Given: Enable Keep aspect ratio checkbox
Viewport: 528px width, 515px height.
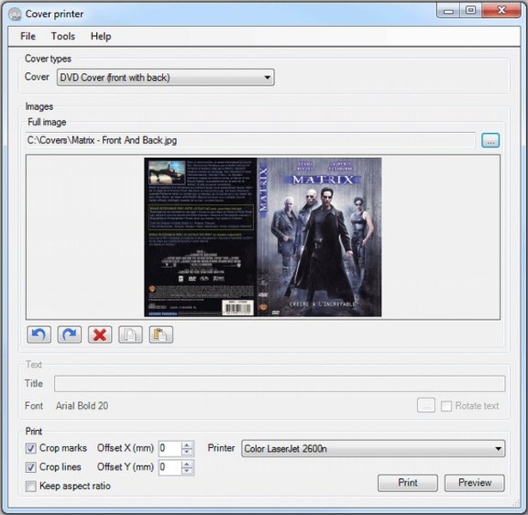Looking at the screenshot, I should click(31, 486).
